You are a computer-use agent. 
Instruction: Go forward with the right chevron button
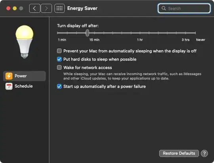pos(46,8)
